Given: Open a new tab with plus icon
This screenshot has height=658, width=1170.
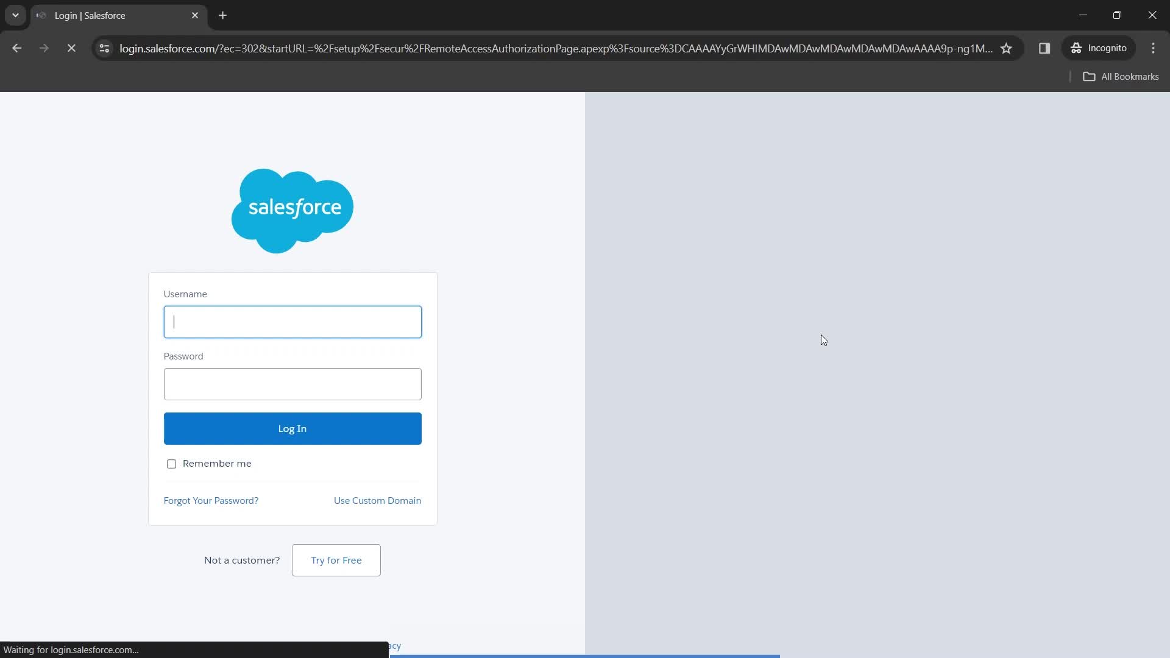Looking at the screenshot, I should click(223, 15).
